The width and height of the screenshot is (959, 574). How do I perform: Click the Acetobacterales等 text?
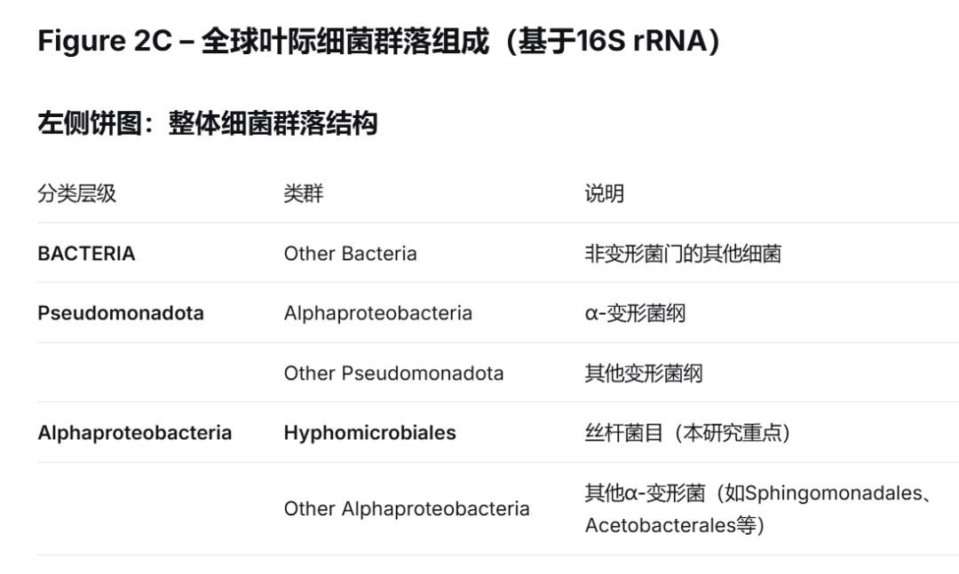(670, 525)
